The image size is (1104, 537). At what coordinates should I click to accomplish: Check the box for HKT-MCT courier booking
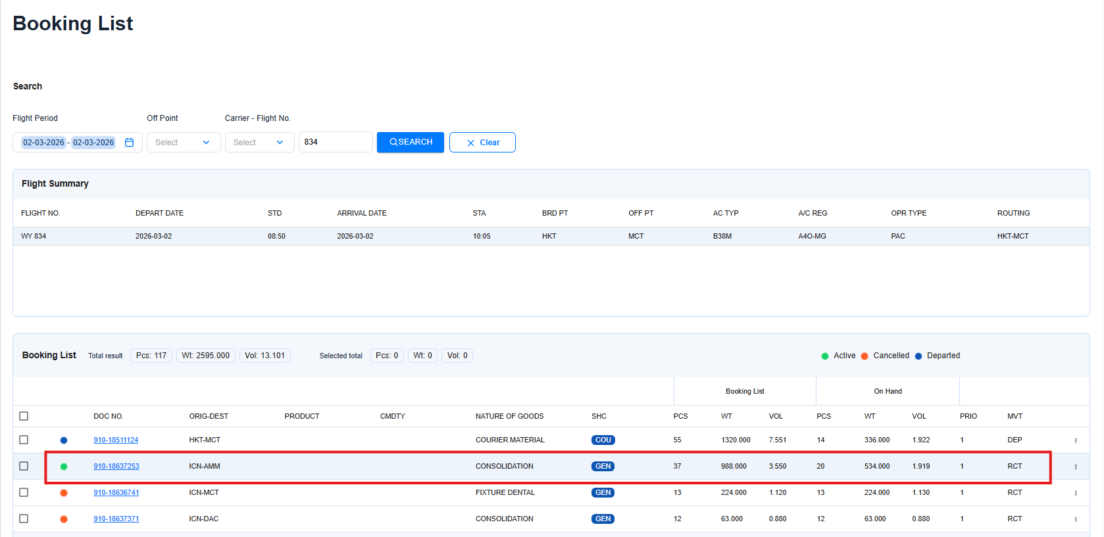click(24, 440)
